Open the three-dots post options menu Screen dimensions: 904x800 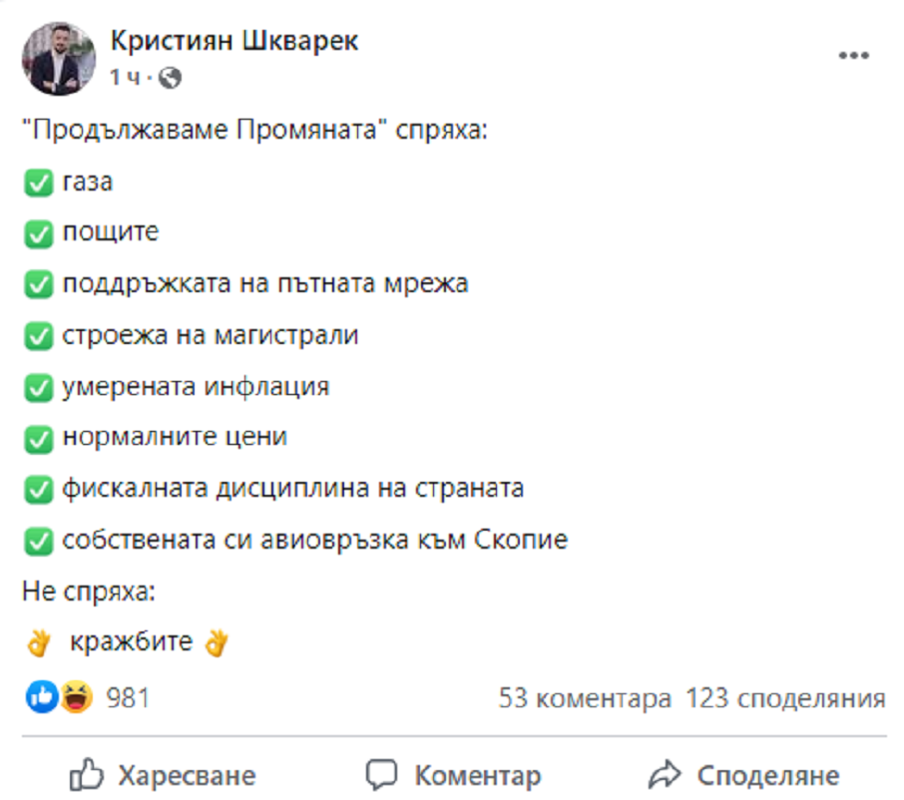(x=853, y=56)
